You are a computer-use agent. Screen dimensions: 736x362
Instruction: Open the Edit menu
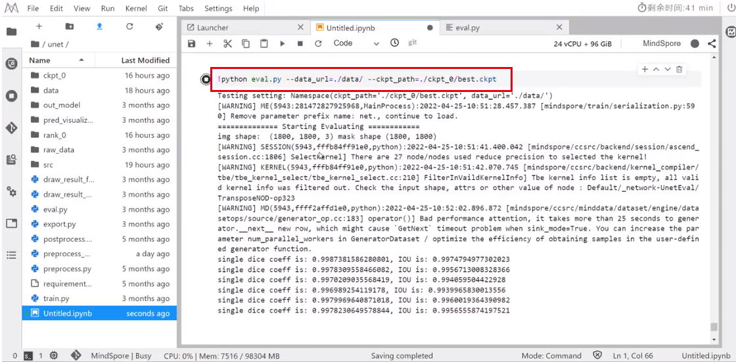tap(57, 9)
